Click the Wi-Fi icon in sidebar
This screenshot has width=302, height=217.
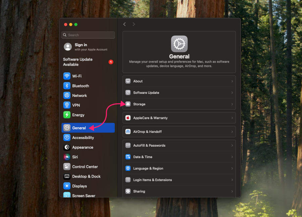coord(67,76)
